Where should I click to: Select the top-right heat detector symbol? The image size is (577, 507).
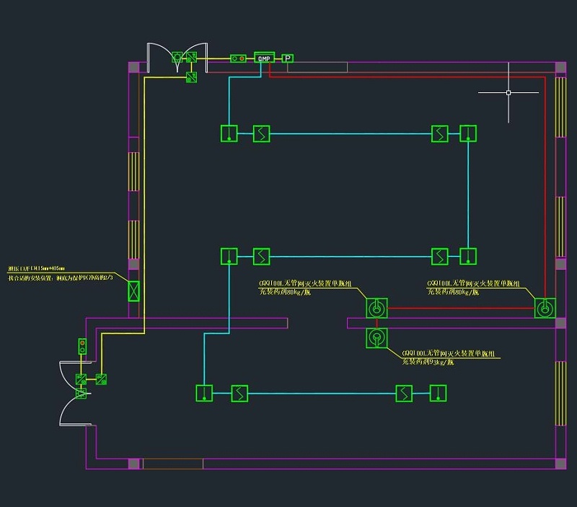point(468,133)
